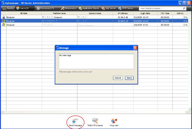This screenshot has height=129, width=192.
Task: Click inside the message text area
Action: pyautogui.click(x=96, y=61)
